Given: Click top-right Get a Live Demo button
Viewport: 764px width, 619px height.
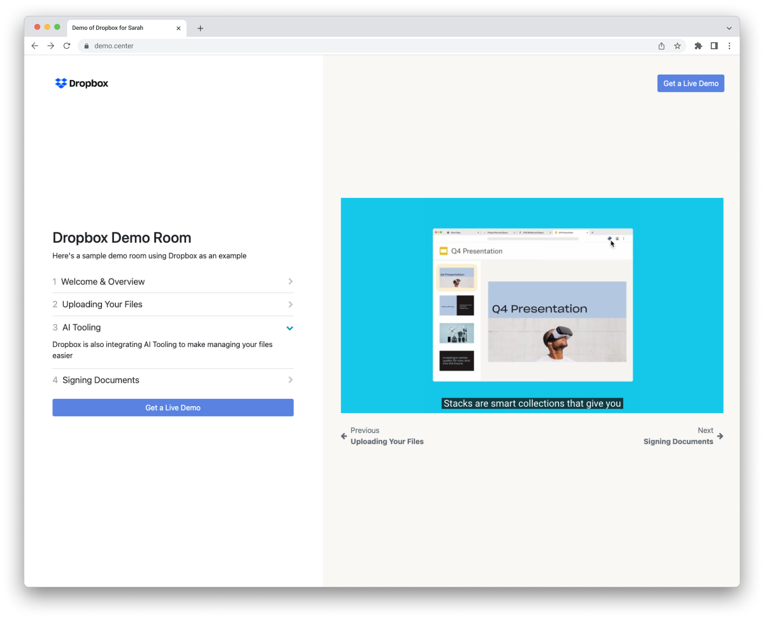Looking at the screenshot, I should tap(691, 84).
